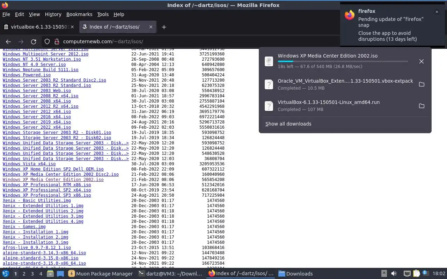Click the Firefox logo in the title bar
The image size is (447, 279).
(x=5, y=5)
